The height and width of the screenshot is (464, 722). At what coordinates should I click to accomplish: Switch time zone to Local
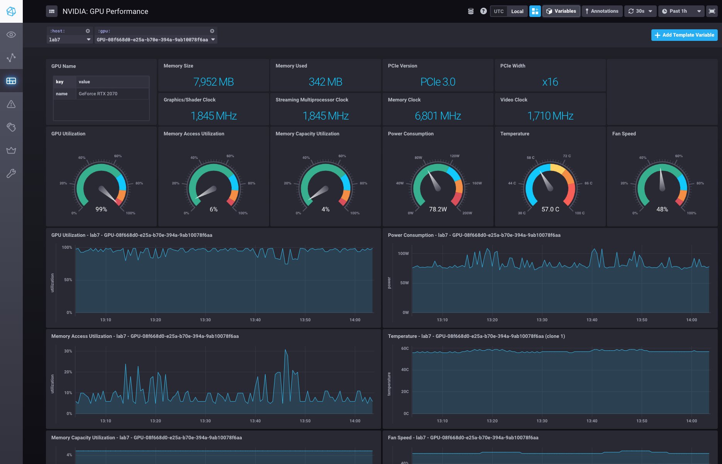[x=517, y=11]
